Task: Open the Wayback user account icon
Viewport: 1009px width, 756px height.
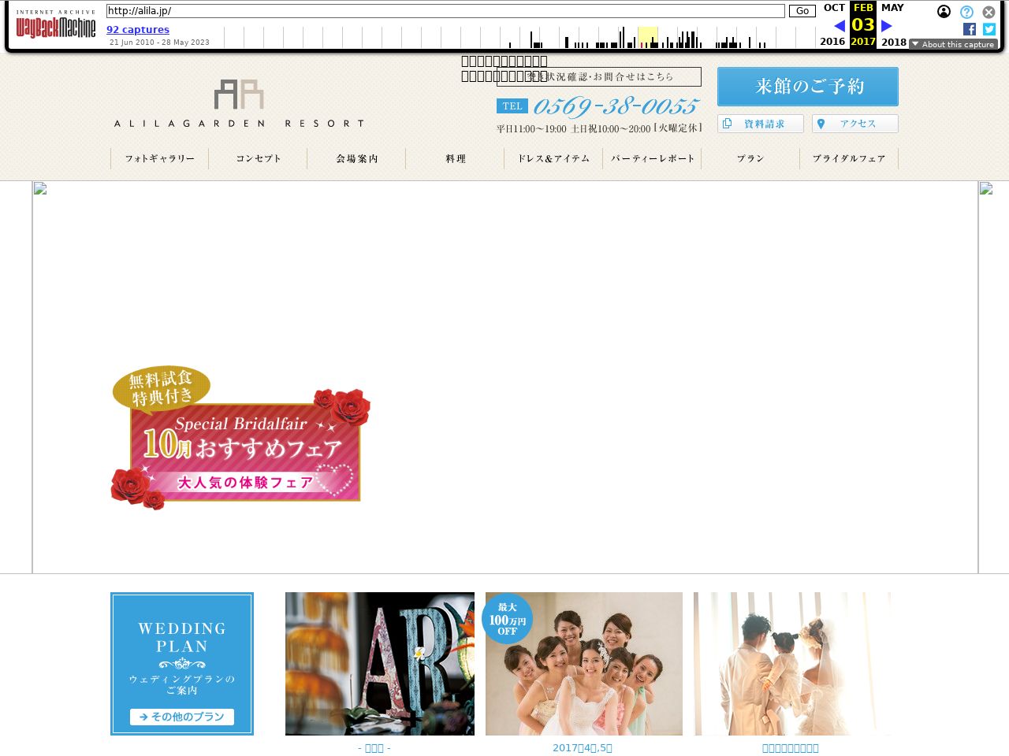Action: (x=944, y=12)
